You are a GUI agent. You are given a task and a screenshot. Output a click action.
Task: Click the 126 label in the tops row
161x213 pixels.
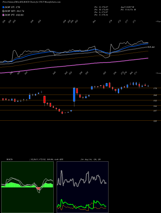(4, 22)
